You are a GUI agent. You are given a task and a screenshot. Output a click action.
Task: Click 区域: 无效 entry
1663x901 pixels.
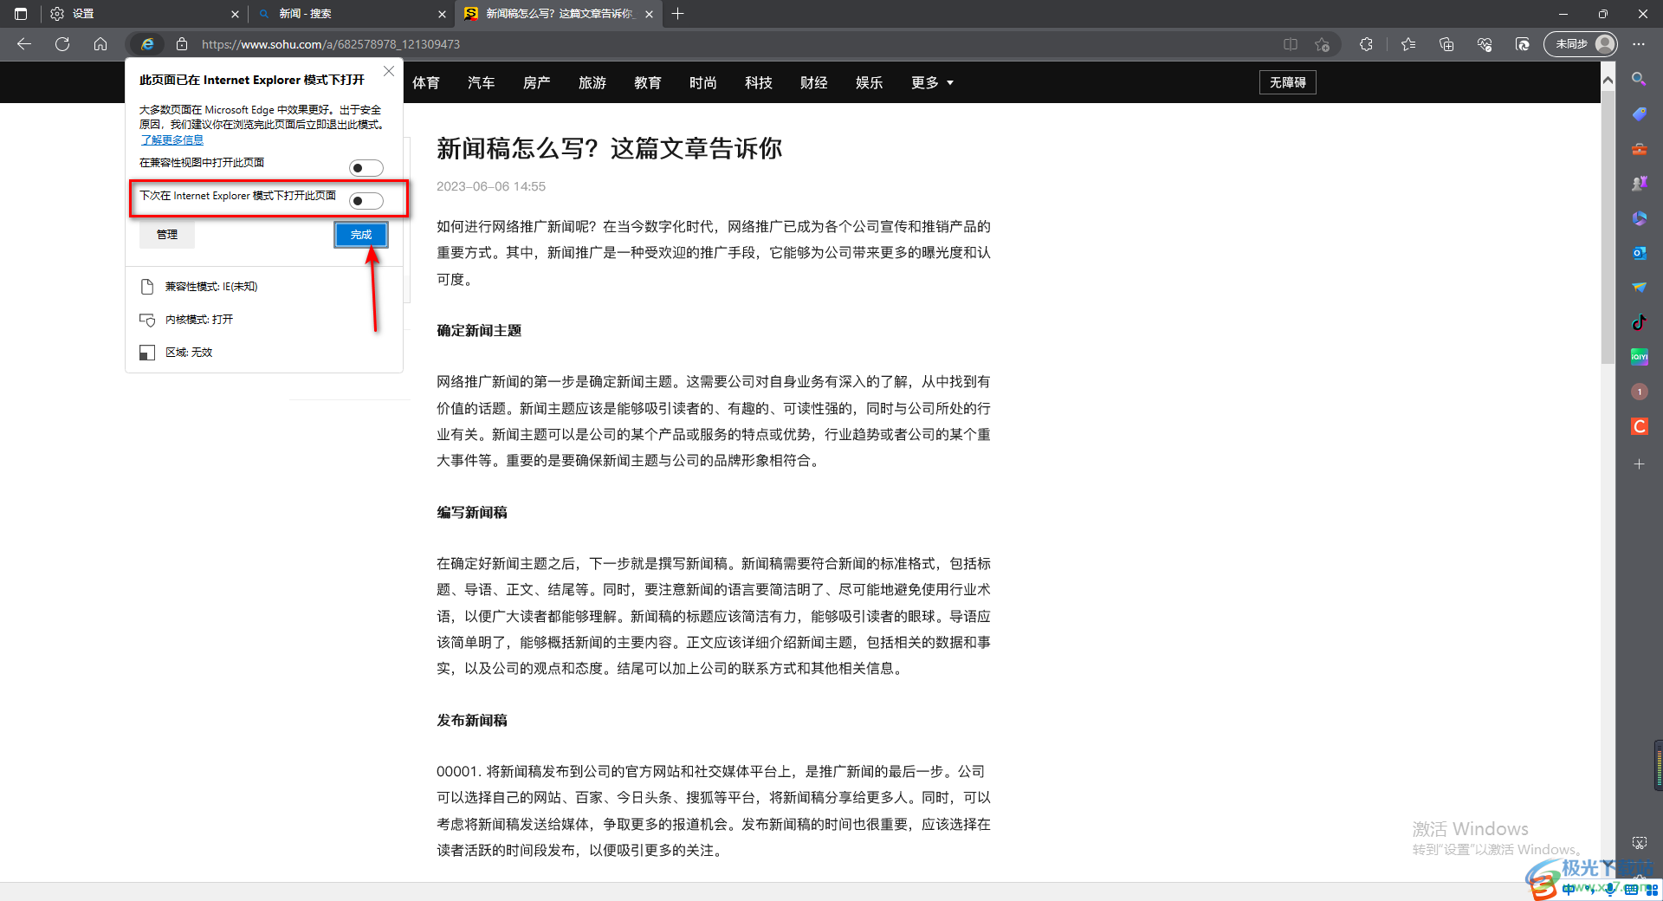pos(189,353)
